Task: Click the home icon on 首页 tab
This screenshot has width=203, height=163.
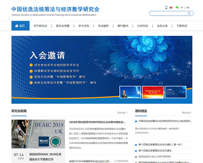Action: (16, 26)
